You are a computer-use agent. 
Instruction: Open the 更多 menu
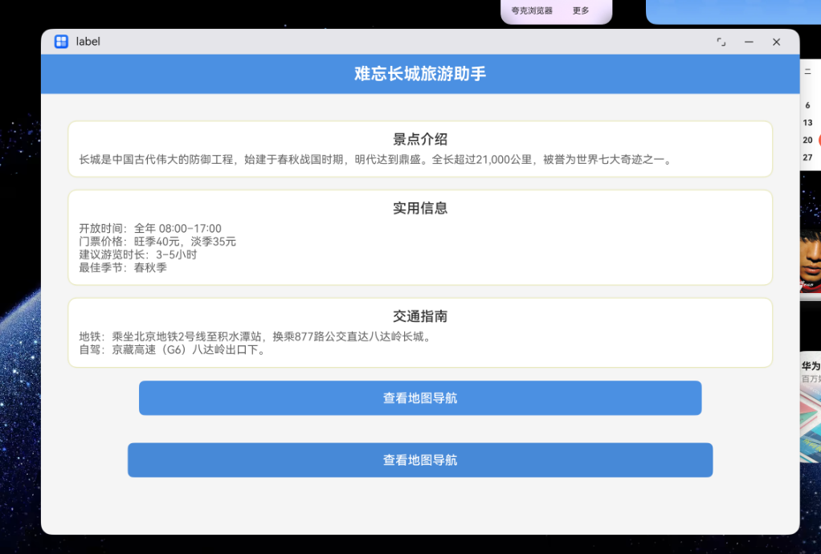(580, 10)
